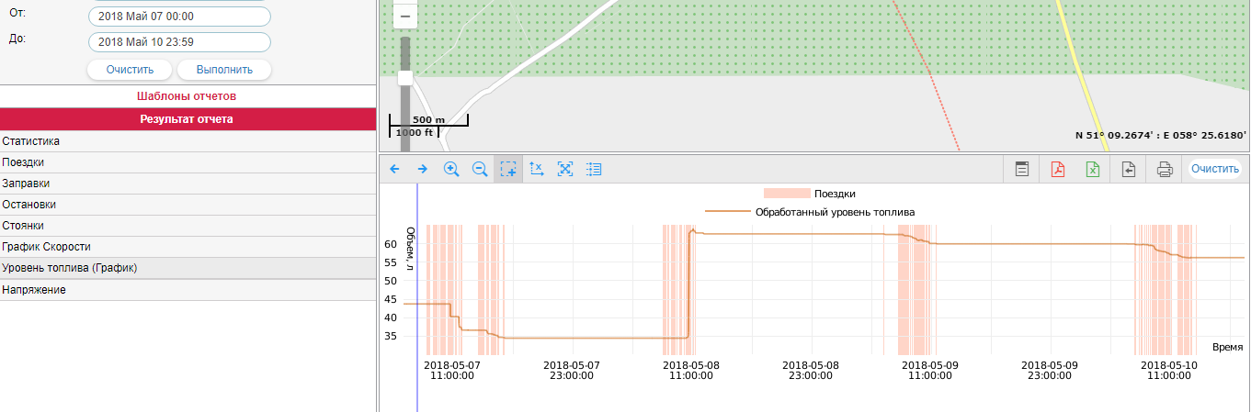Export report to PDF
The image size is (1251, 412).
click(x=1057, y=169)
